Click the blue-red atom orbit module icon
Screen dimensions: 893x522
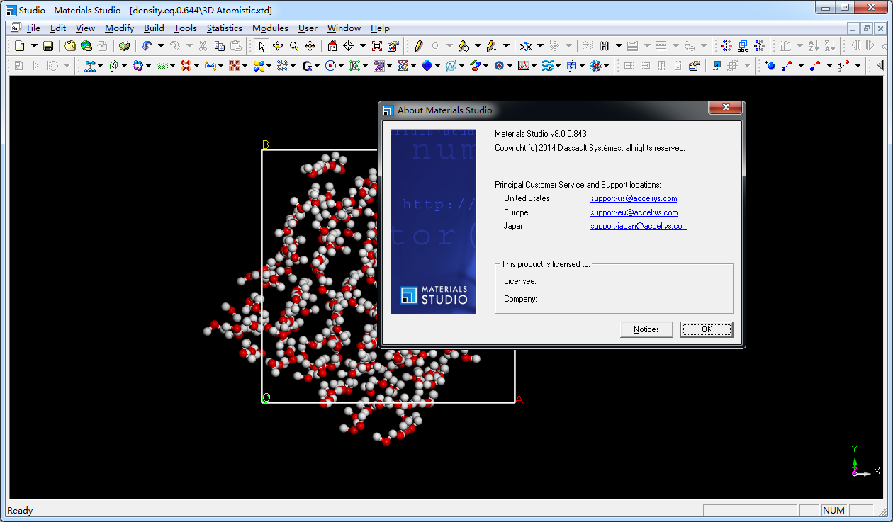click(596, 65)
